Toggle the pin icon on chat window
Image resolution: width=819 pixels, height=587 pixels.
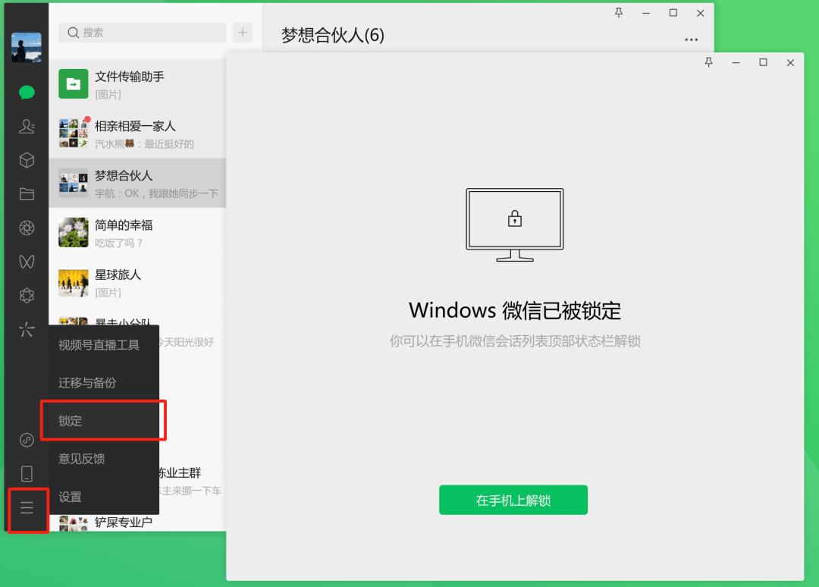coord(619,13)
